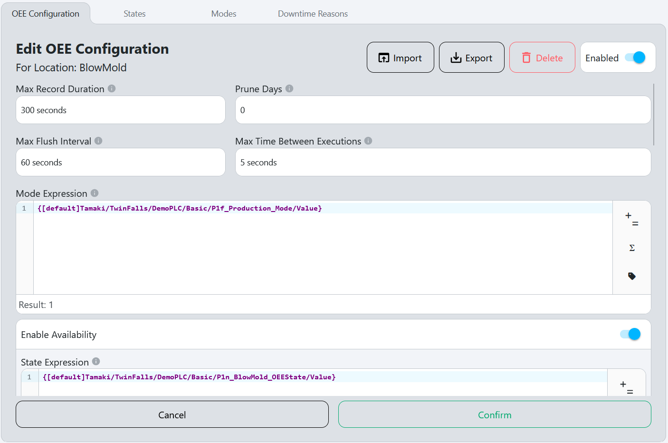The height and width of the screenshot is (443, 668).
Task: Click the info icon beside Prune Days
Action: pyautogui.click(x=289, y=88)
